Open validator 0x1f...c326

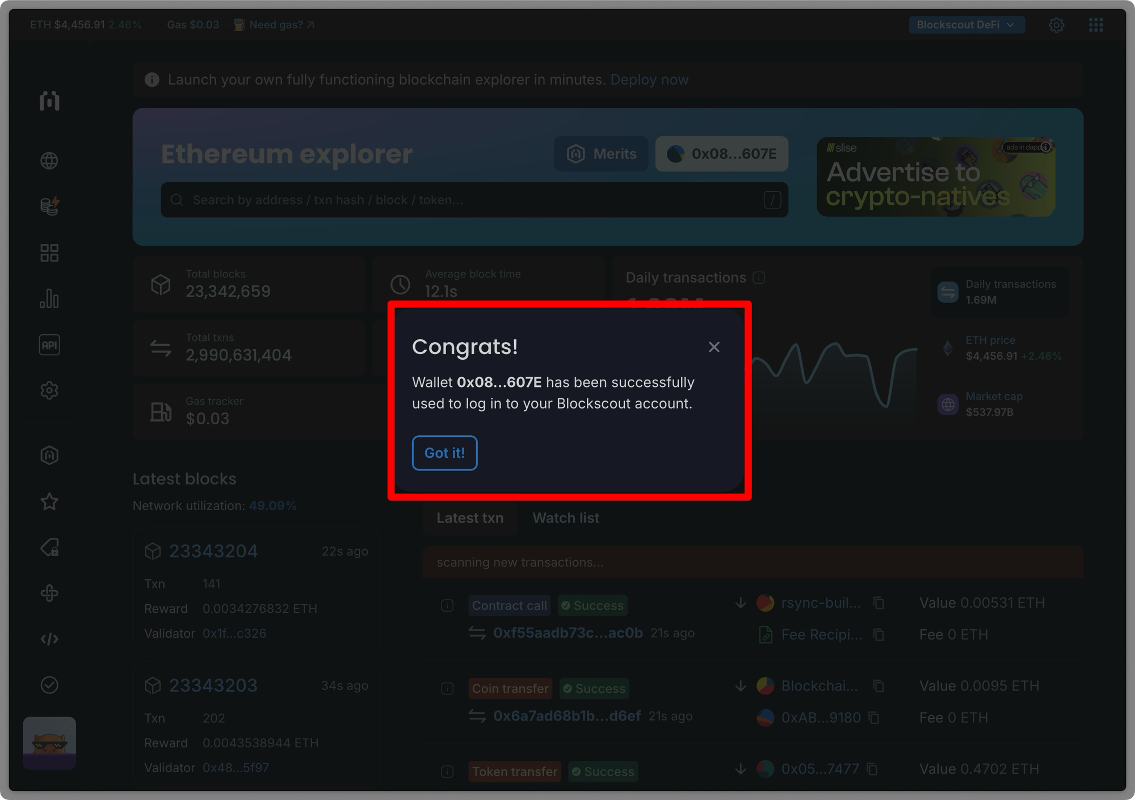click(x=234, y=633)
